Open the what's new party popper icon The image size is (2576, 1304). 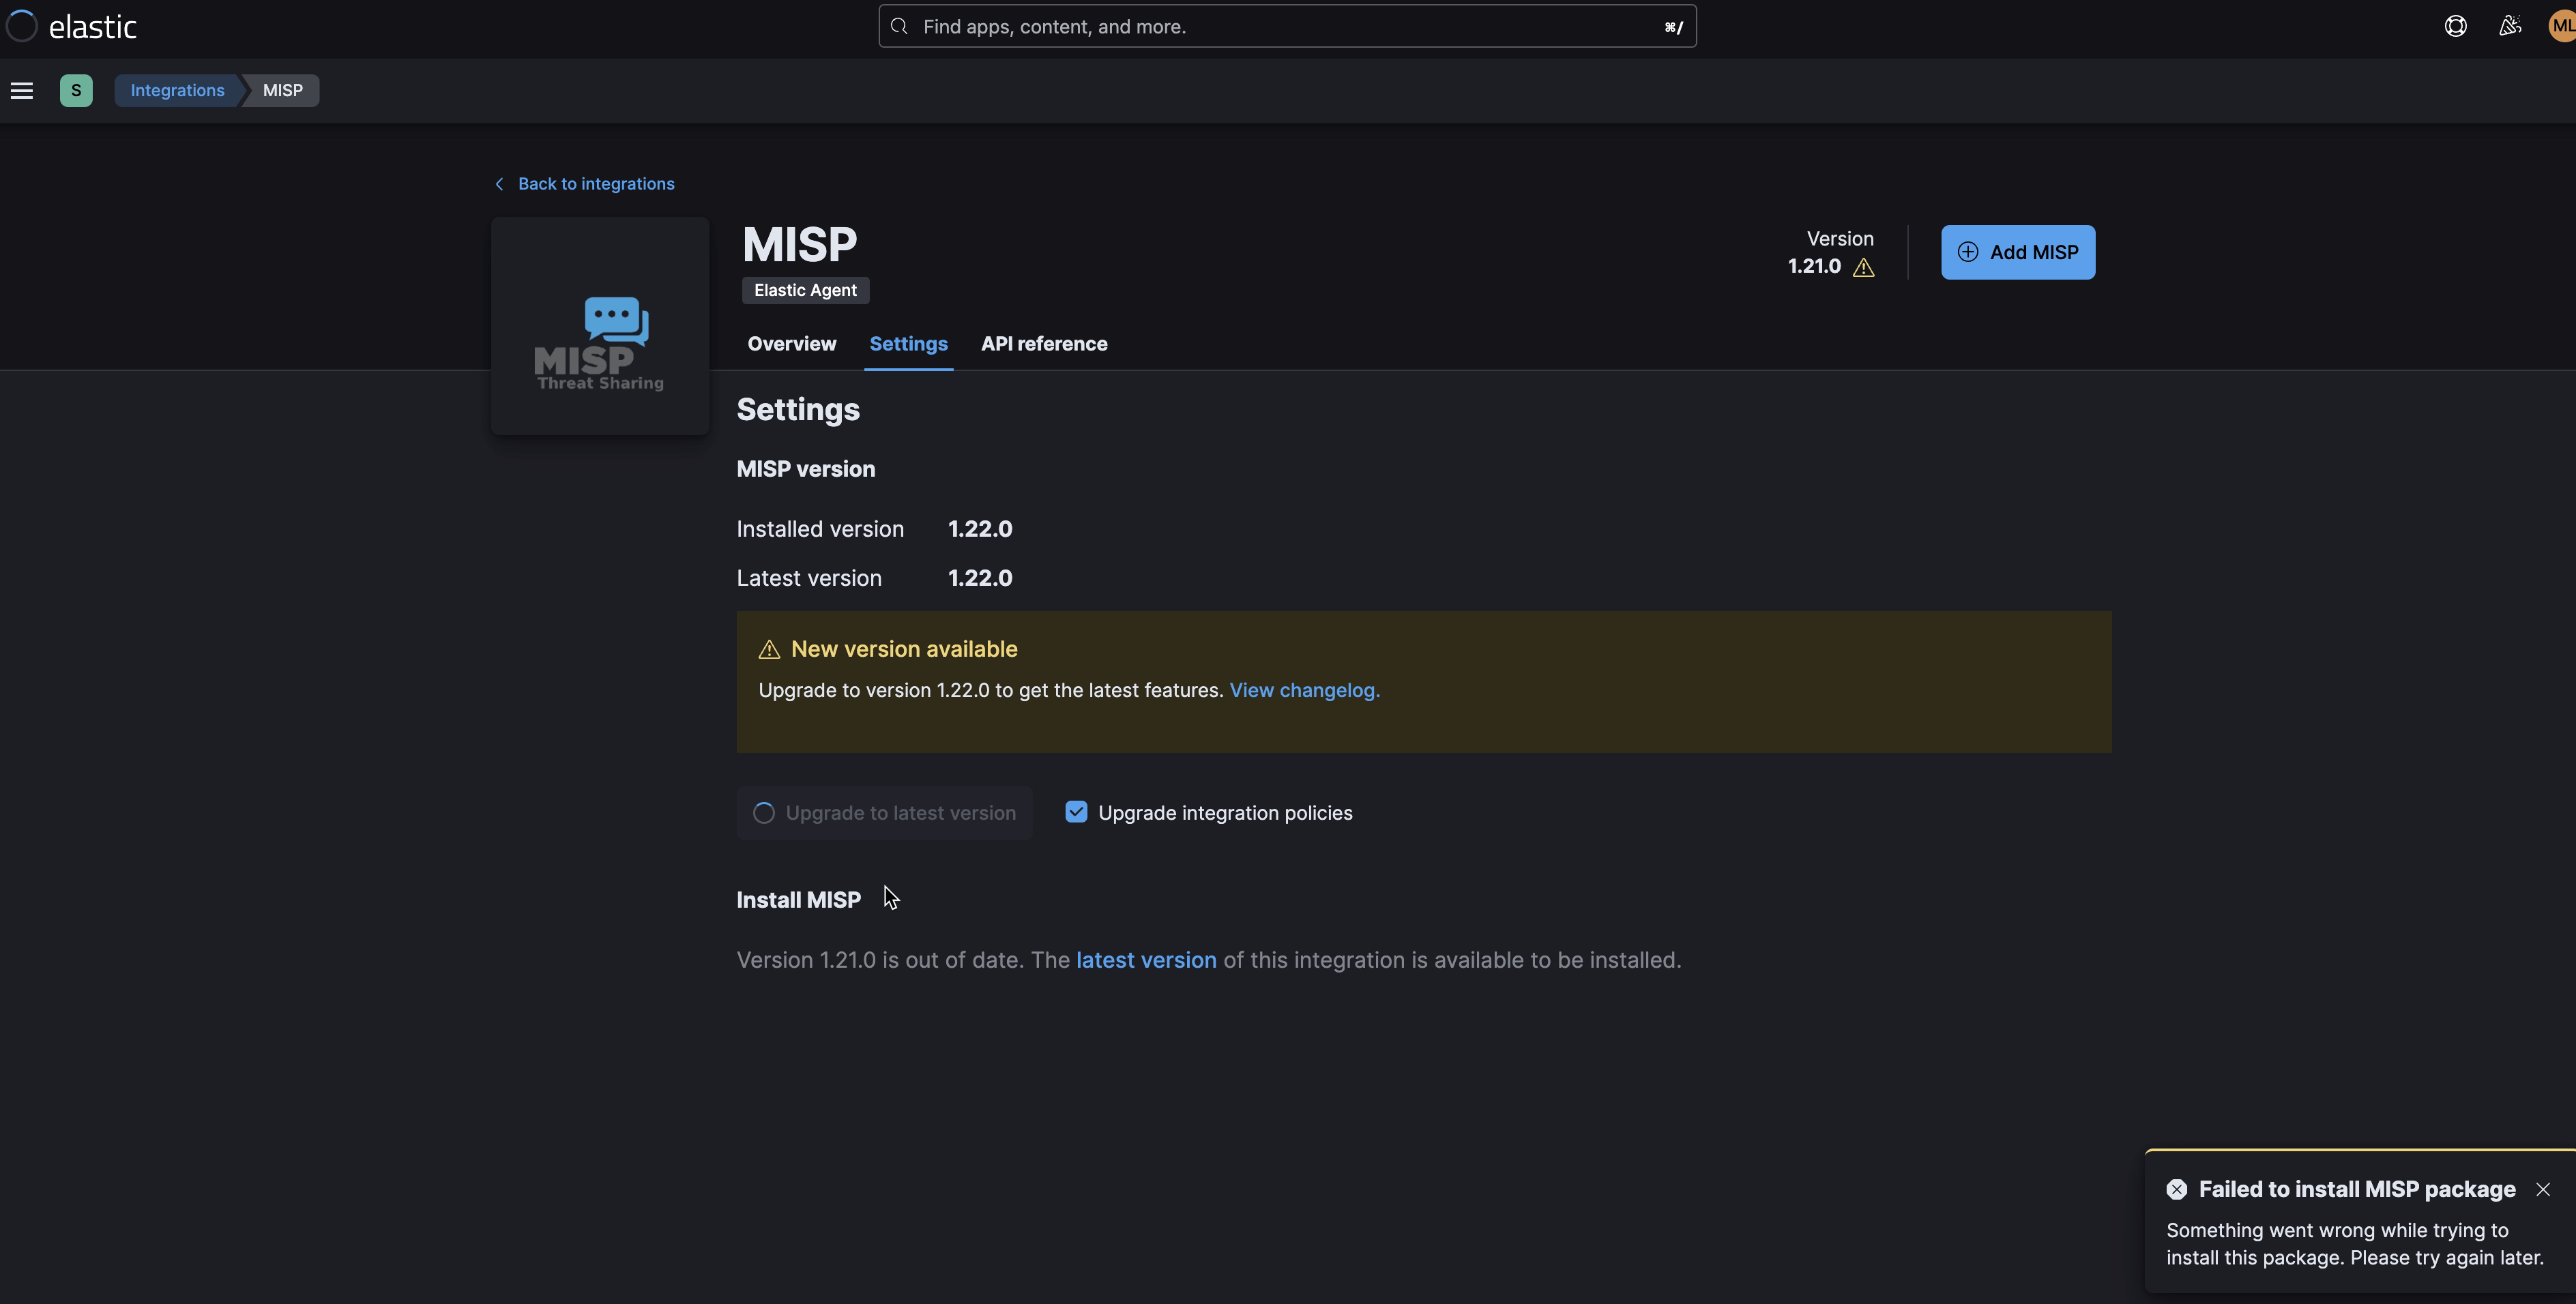pyautogui.click(x=2509, y=26)
